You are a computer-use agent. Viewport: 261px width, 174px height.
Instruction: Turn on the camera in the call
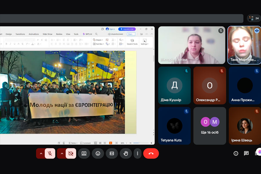coord(71,153)
